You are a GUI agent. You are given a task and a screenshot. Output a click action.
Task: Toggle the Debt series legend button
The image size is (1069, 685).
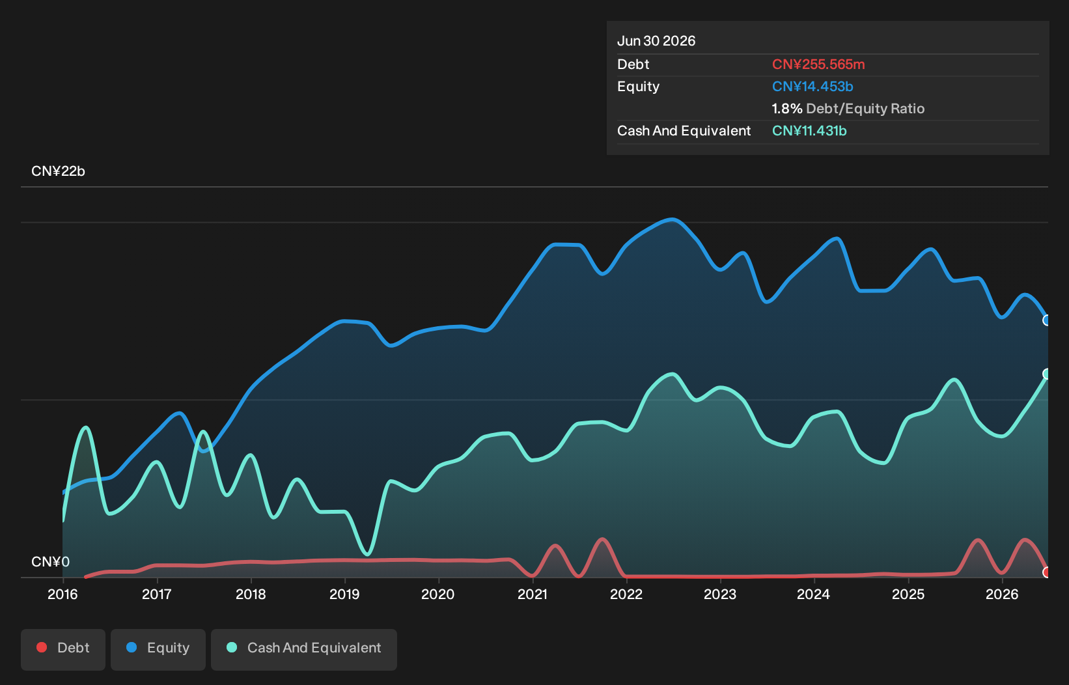(63, 649)
